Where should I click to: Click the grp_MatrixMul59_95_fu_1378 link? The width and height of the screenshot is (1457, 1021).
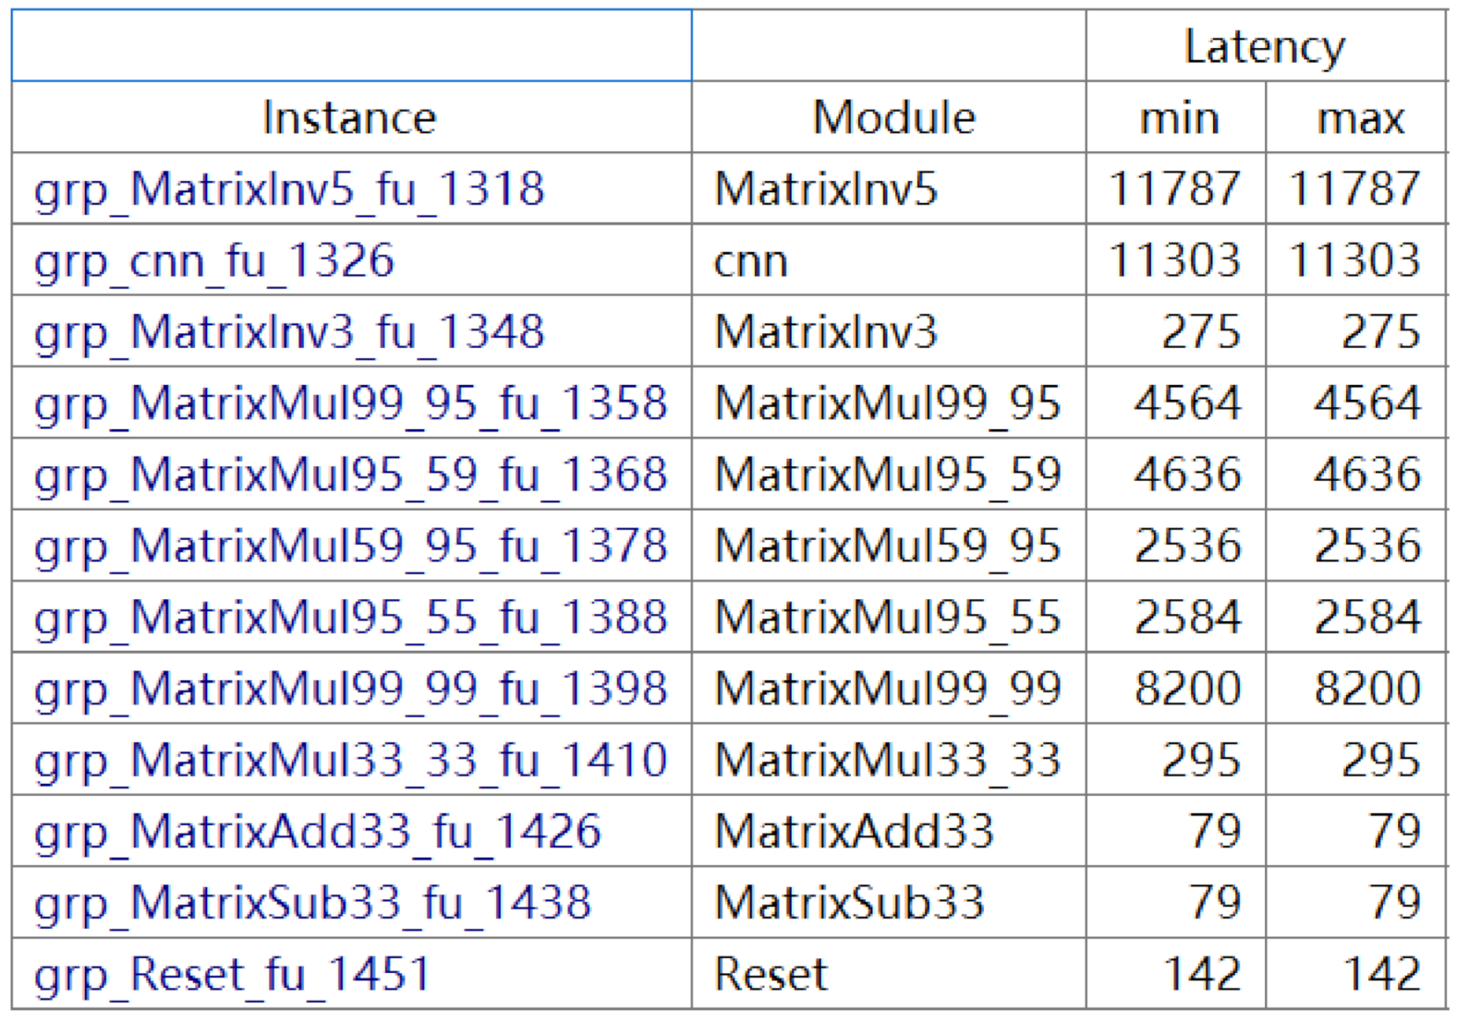point(350,546)
